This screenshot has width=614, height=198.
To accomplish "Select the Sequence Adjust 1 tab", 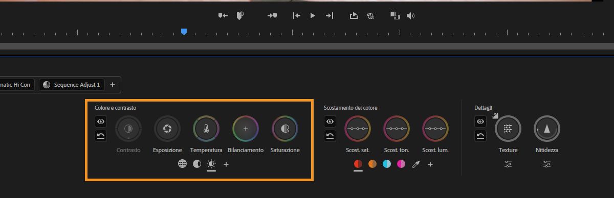I will pyautogui.click(x=72, y=85).
